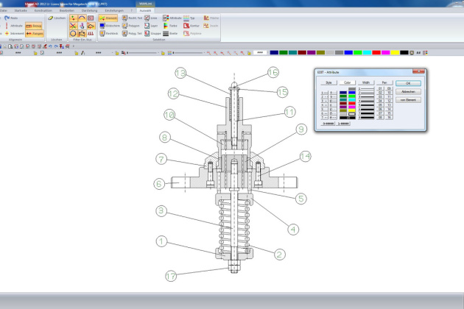Select the Kontur icon
The height and width of the screenshot is (309, 464).
pos(186,25)
